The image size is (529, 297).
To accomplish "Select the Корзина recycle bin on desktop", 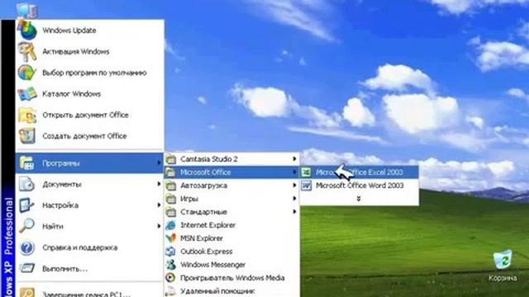I will (x=503, y=266).
